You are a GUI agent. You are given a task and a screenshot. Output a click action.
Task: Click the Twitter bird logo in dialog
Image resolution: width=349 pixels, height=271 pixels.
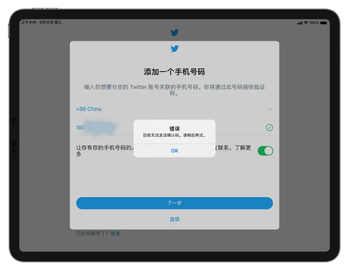point(174,48)
